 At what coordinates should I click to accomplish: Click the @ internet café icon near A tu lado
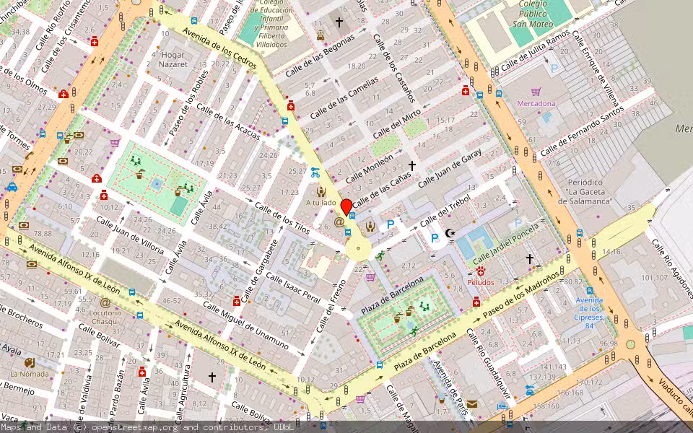(x=339, y=222)
